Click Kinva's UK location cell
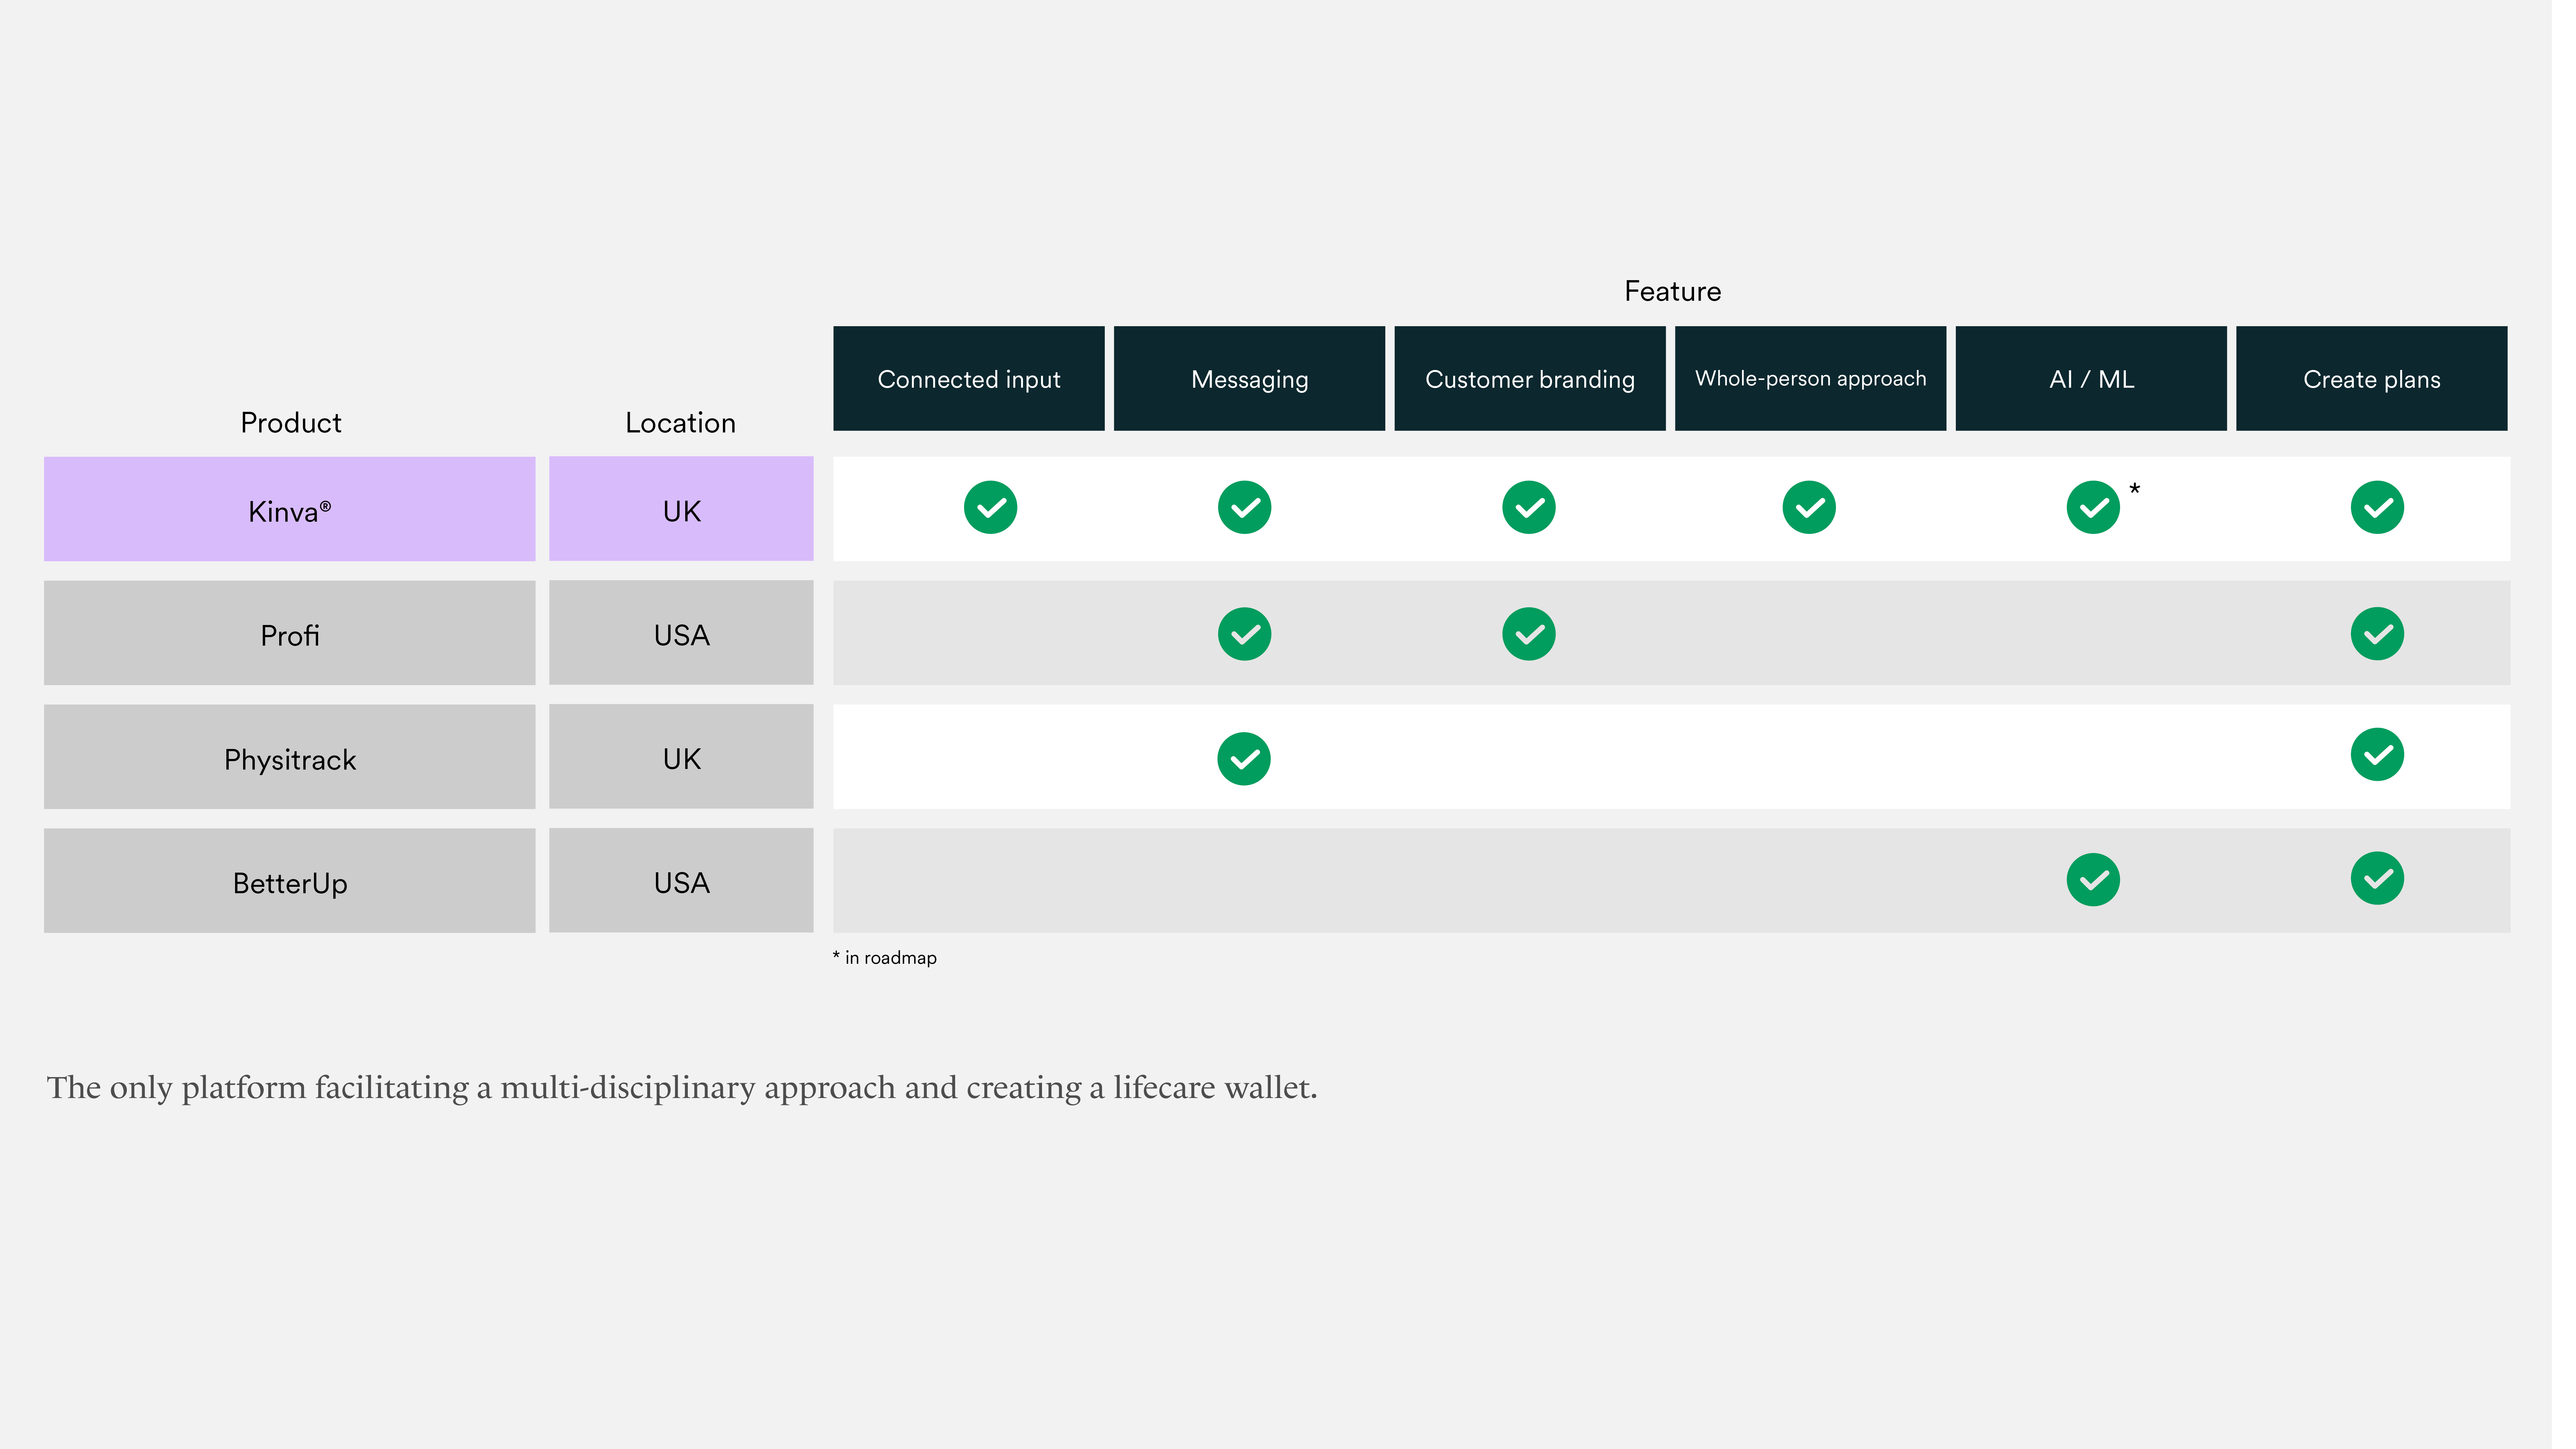 pyautogui.click(x=681, y=509)
